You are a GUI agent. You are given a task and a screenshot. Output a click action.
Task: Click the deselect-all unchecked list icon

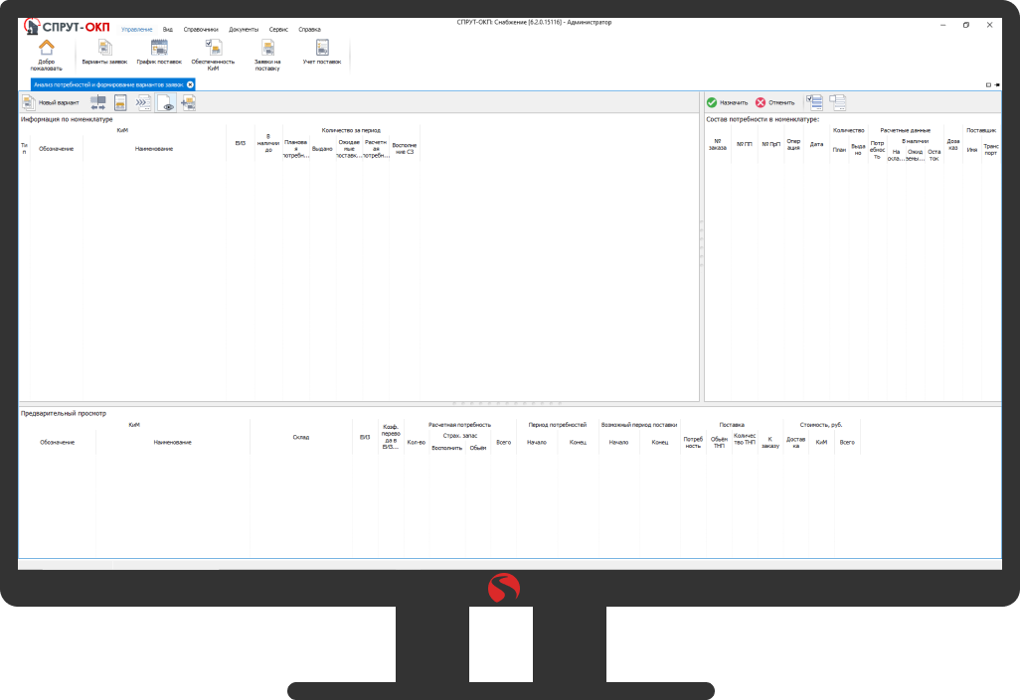pyautogui.click(x=837, y=101)
